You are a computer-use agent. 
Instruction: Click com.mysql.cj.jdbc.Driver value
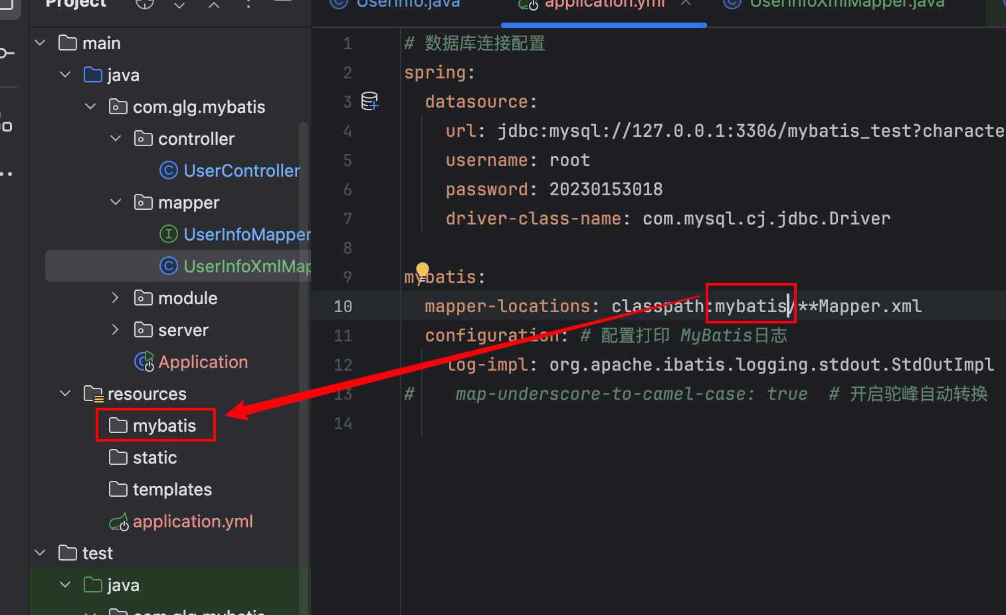point(767,219)
